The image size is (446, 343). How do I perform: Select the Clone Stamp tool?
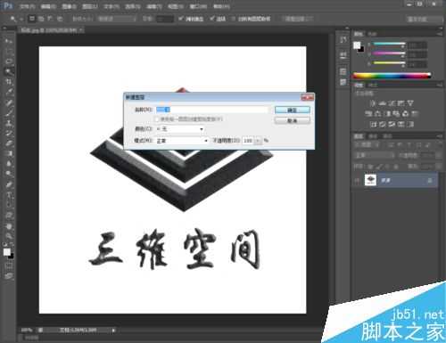point(9,123)
